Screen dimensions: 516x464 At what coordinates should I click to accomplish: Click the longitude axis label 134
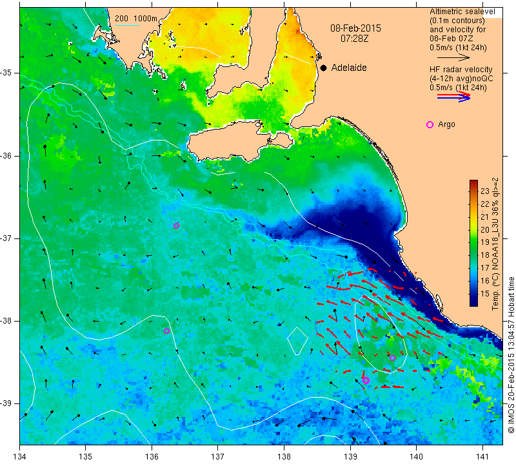click(20, 457)
